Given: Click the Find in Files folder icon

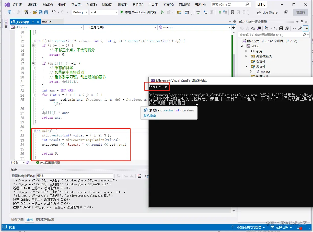Looking at the screenshot, I should tap(179, 12).
